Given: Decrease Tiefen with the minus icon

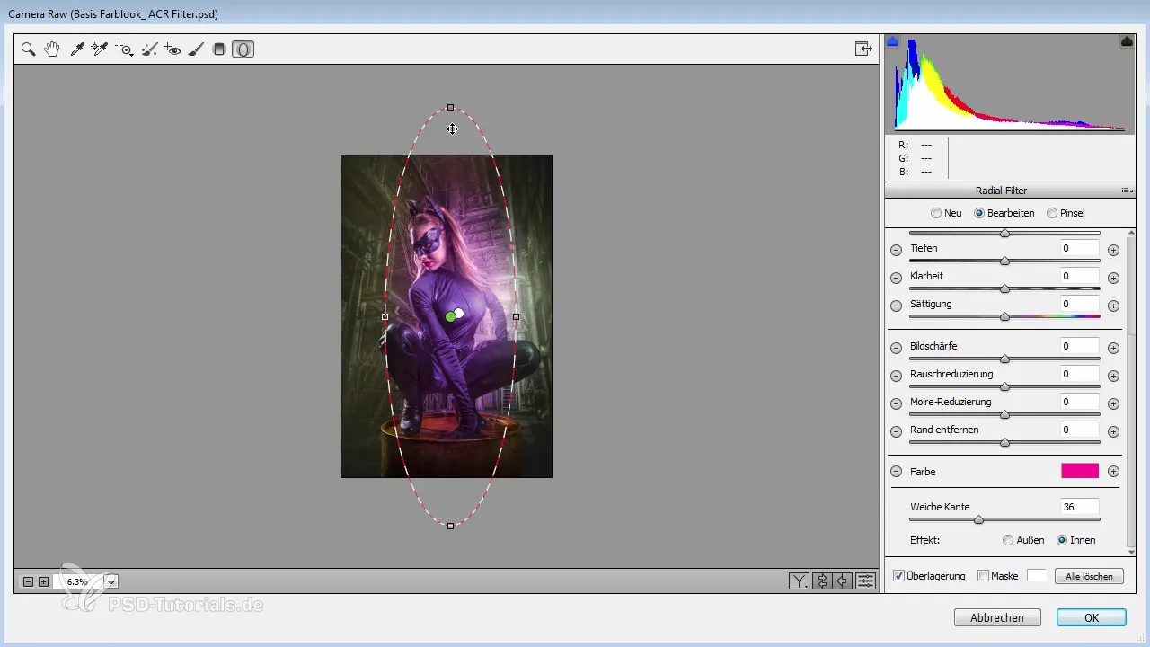Looking at the screenshot, I should (896, 250).
